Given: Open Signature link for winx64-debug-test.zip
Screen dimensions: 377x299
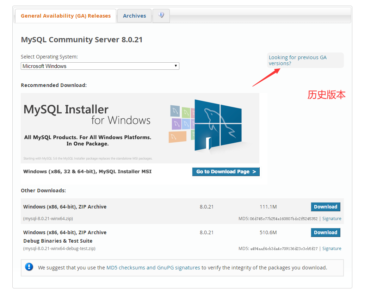Looking at the screenshot, I should 332,249.
